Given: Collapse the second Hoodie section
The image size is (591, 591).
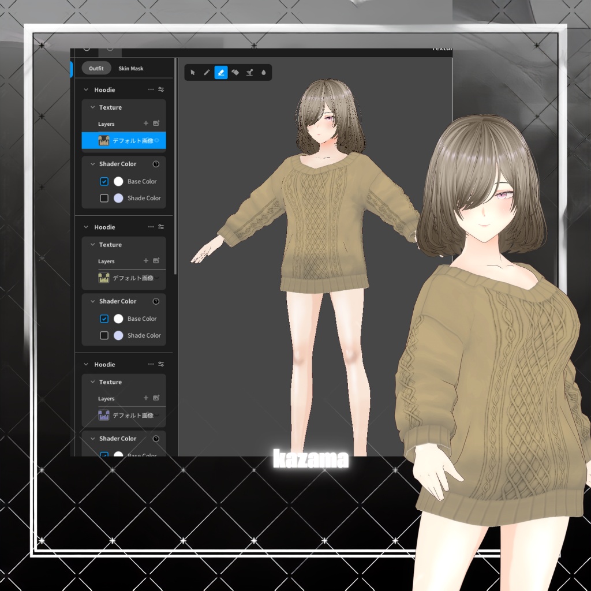Looking at the screenshot, I should click(x=86, y=227).
